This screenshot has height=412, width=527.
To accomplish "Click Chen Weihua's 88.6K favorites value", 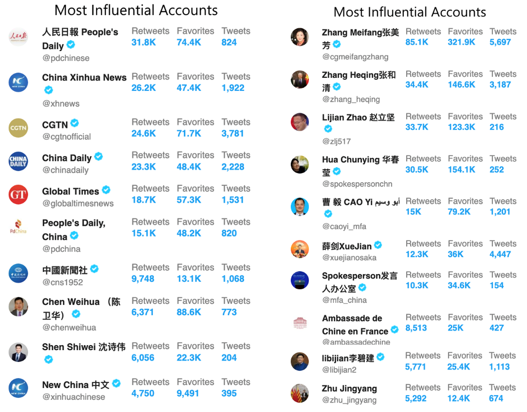I will point(189,312).
